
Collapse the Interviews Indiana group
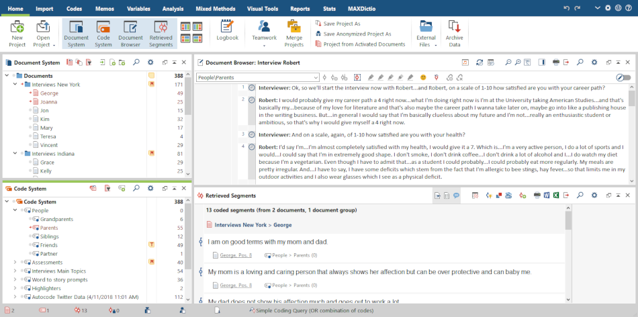[15, 153]
